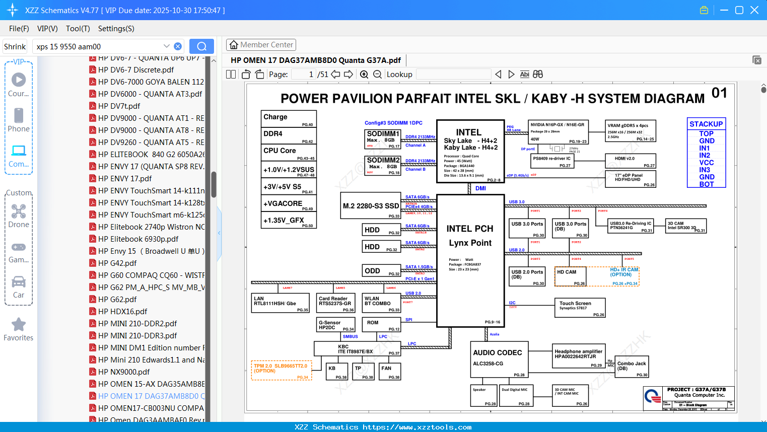Clear the search box text
The height and width of the screenshot is (432, 767).
point(178,46)
